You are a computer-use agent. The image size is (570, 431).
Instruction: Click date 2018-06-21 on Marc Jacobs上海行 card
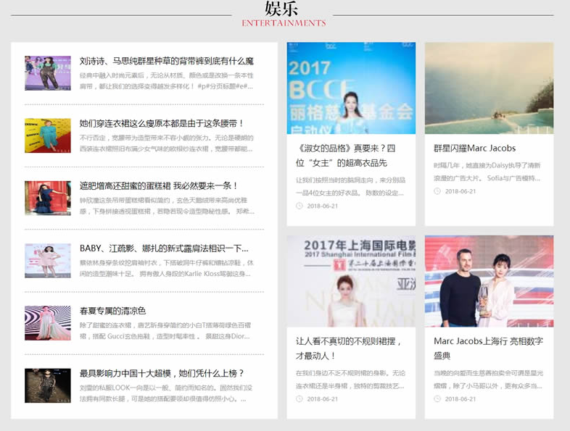tap(460, 399)
